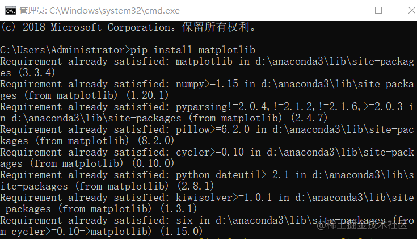Click the kiwisolver>=1.0.1 requirement text
Viewport: 417px width, 239px height.
222,198
